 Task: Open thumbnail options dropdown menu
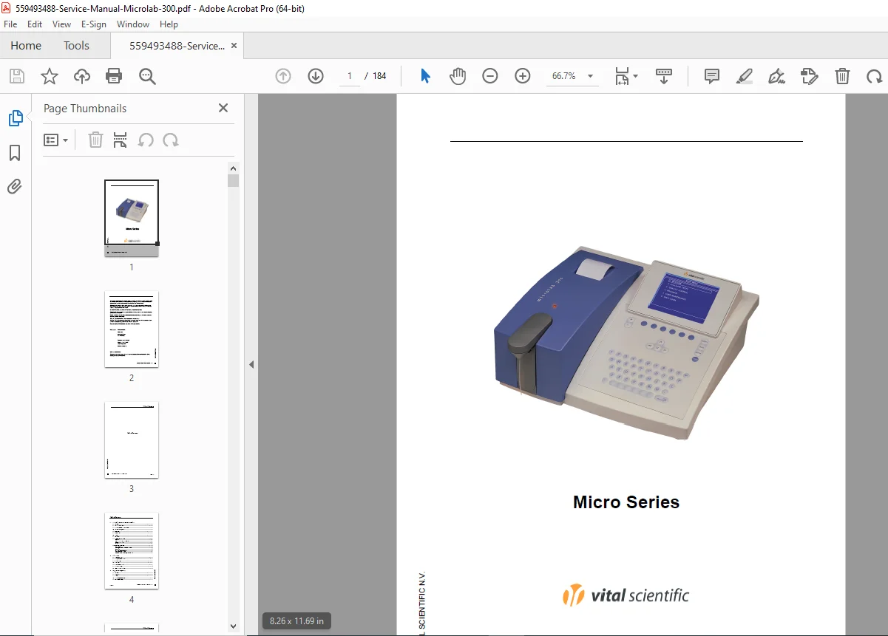tap(56, 140)
